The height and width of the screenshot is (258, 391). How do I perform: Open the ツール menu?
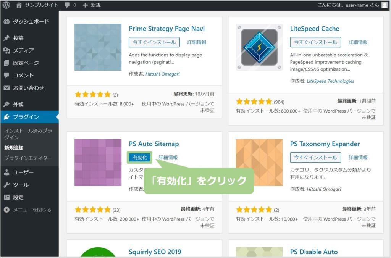29,185
